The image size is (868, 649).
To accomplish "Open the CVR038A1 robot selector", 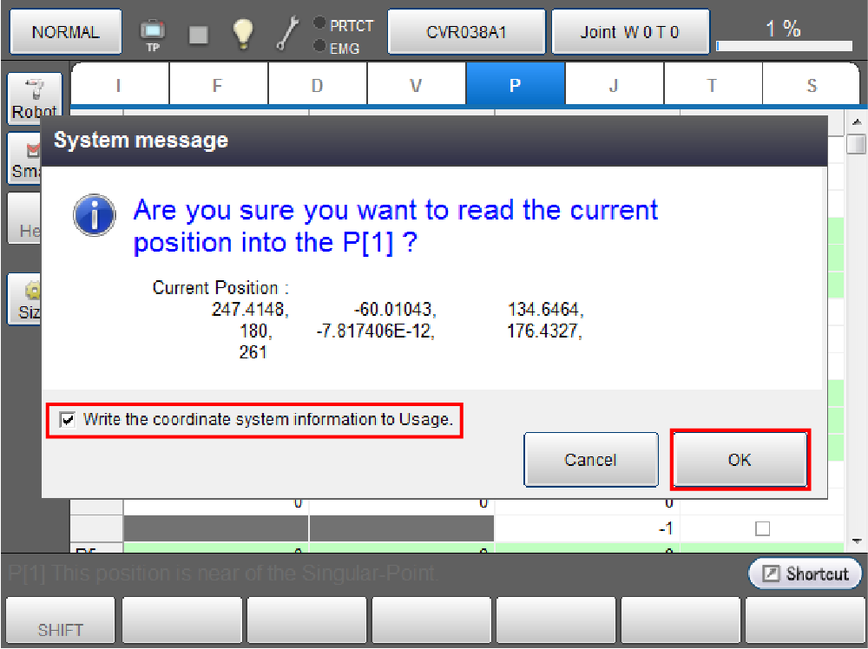I will coord(466,33).
